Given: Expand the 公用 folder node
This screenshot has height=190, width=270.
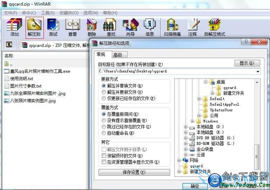Looking at the screenshot, I should coord(199,115).
